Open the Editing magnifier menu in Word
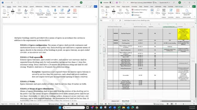 [x=32, y=12]
